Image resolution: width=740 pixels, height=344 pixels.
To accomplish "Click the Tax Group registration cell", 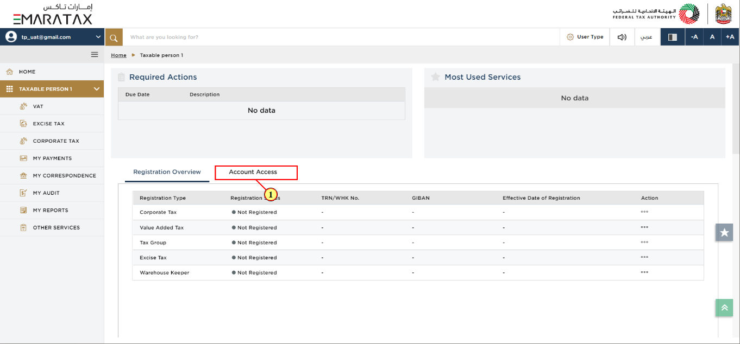I will [x=153, y=243].
